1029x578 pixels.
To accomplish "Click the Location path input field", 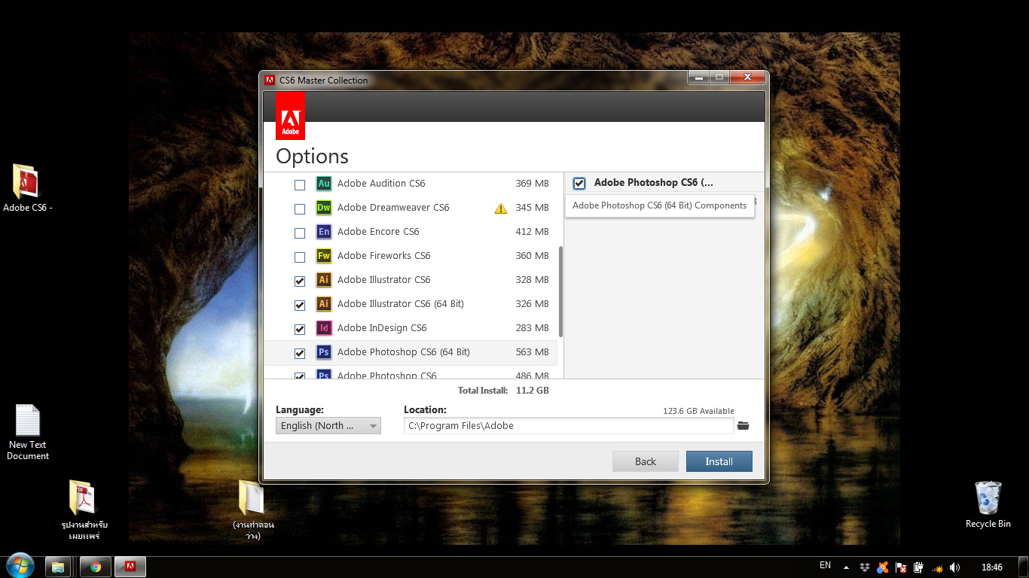I will (x=569, y=426).
